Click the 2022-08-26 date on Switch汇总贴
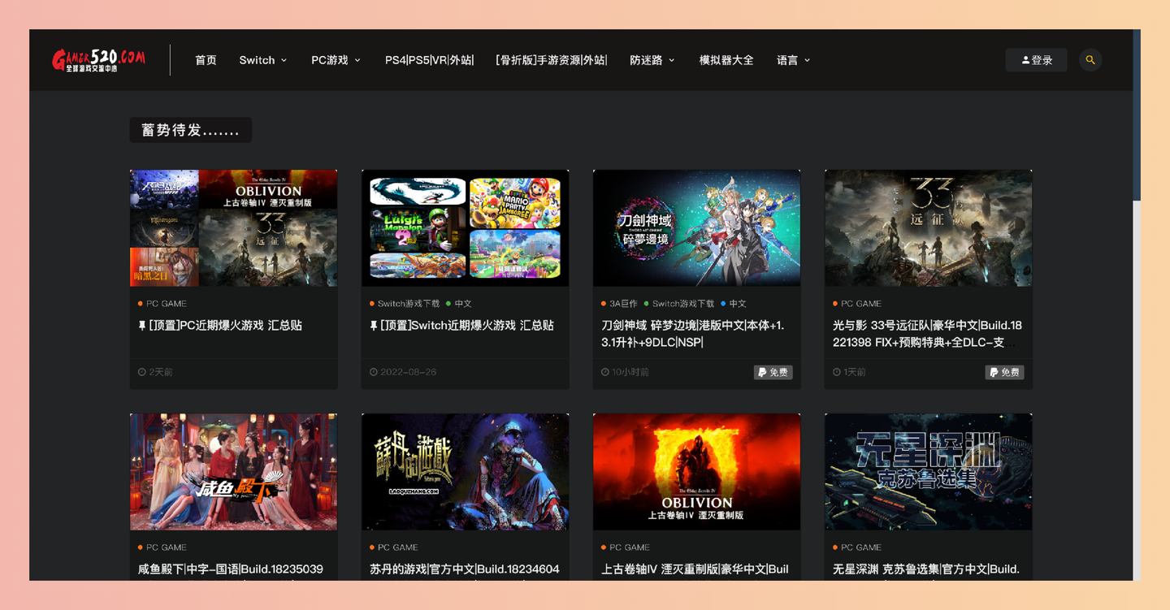The width and height of the screenshot is (1170, 610). tap(403, 372)
